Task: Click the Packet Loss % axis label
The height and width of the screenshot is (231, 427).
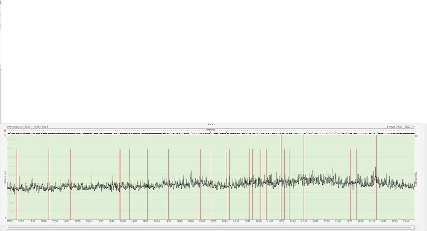Action: tap(416, 179)
